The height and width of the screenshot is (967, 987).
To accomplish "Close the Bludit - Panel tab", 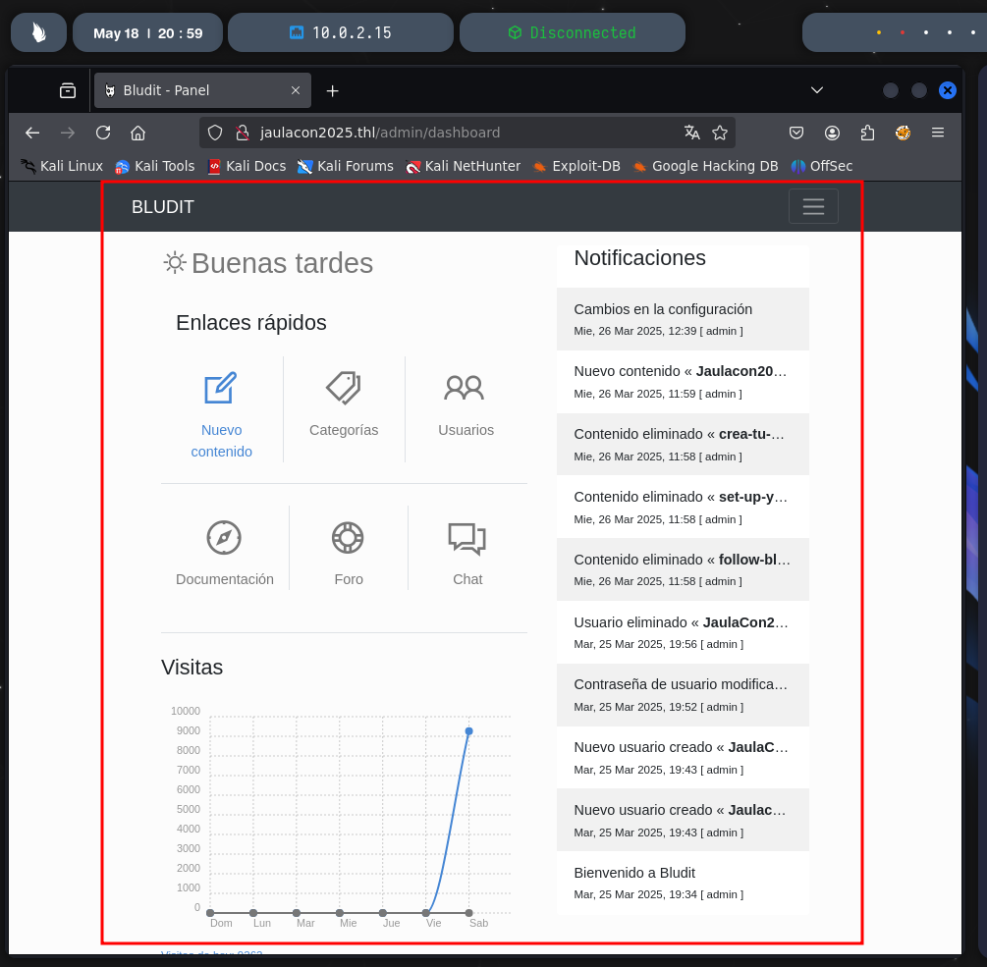I will click(296, 90).
